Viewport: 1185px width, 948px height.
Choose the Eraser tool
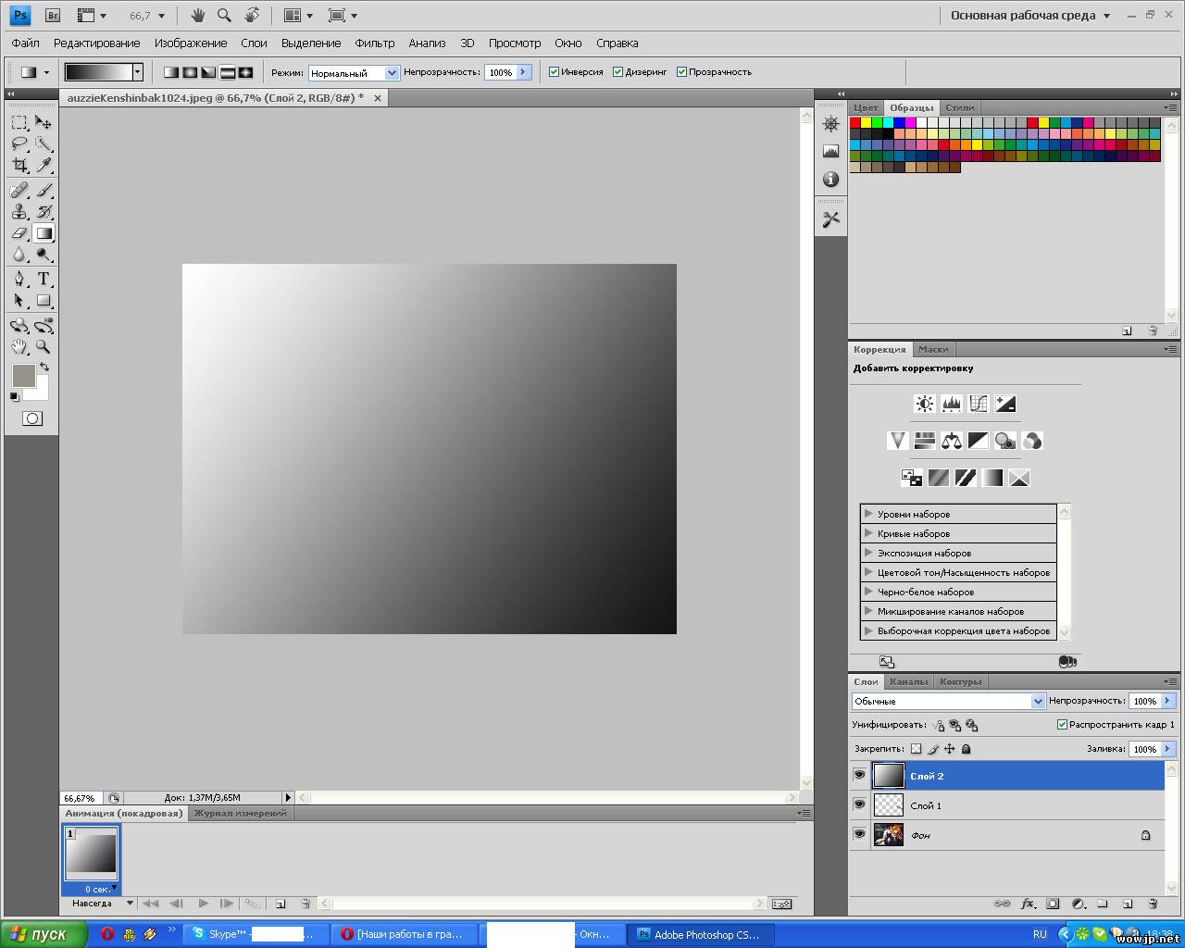coord(19,233)
